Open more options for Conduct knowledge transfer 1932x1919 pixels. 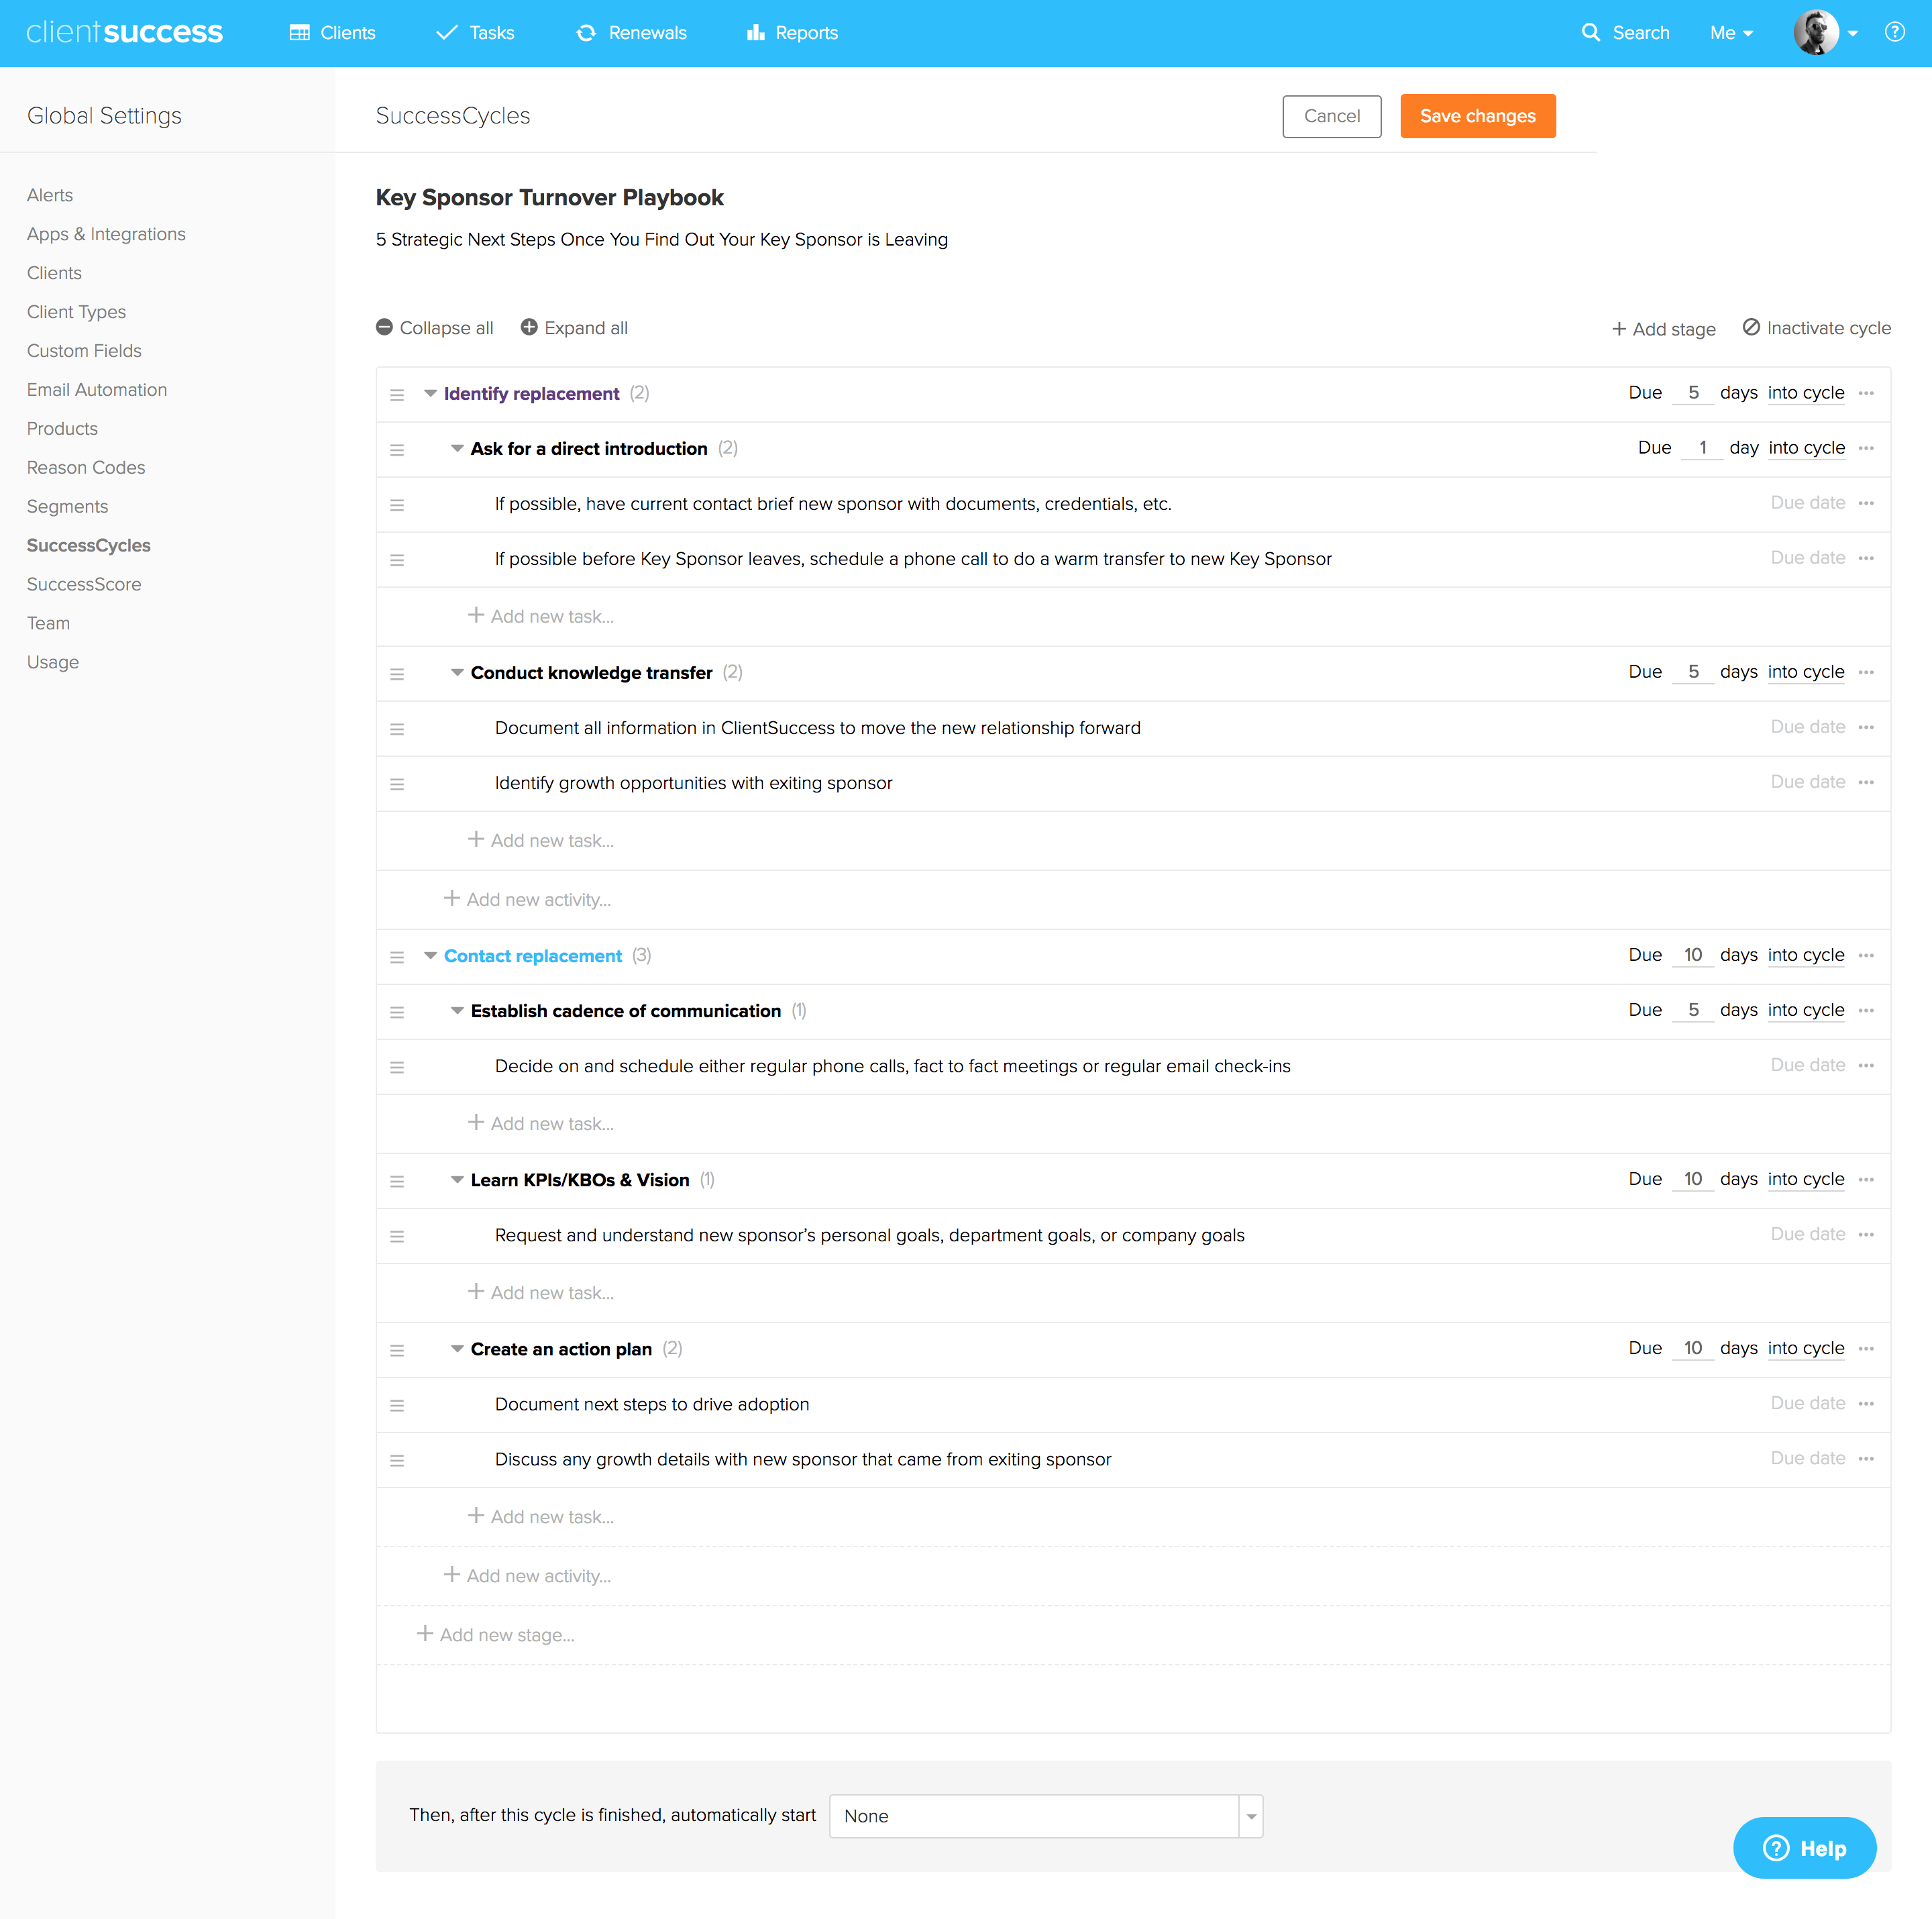1866,672
